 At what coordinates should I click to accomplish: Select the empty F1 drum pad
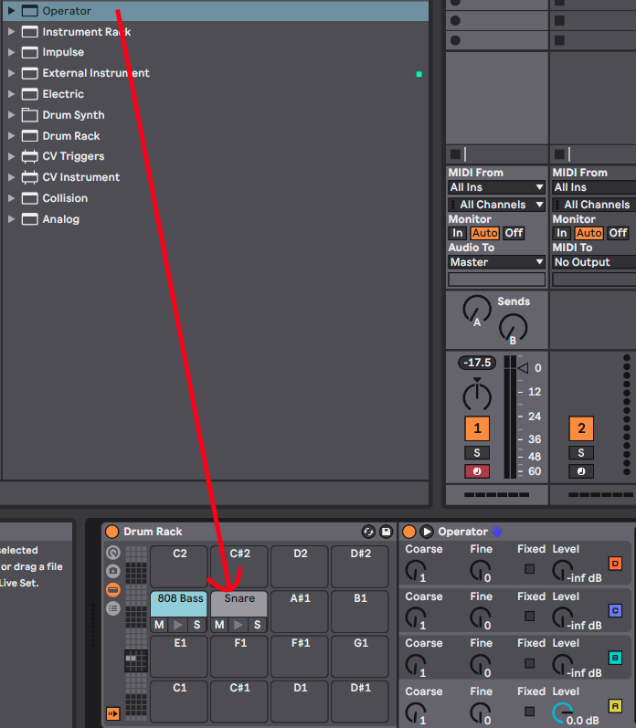pos(239,656)
